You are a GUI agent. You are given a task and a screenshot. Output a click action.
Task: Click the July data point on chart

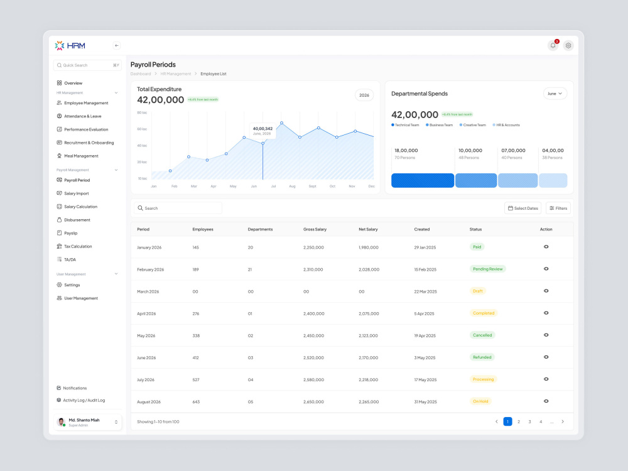click(281, 123)
